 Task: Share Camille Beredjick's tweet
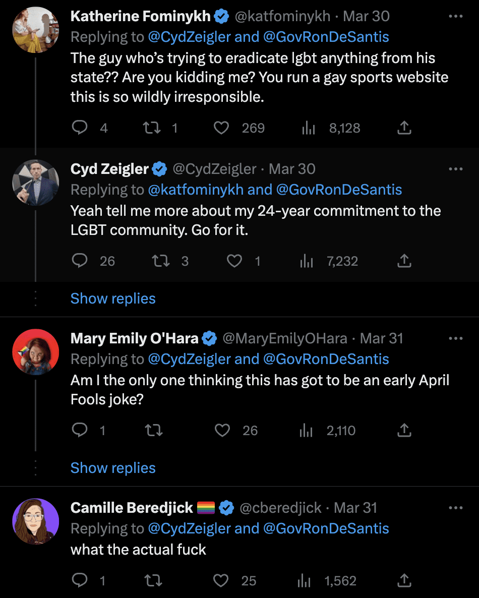[404, 581]
